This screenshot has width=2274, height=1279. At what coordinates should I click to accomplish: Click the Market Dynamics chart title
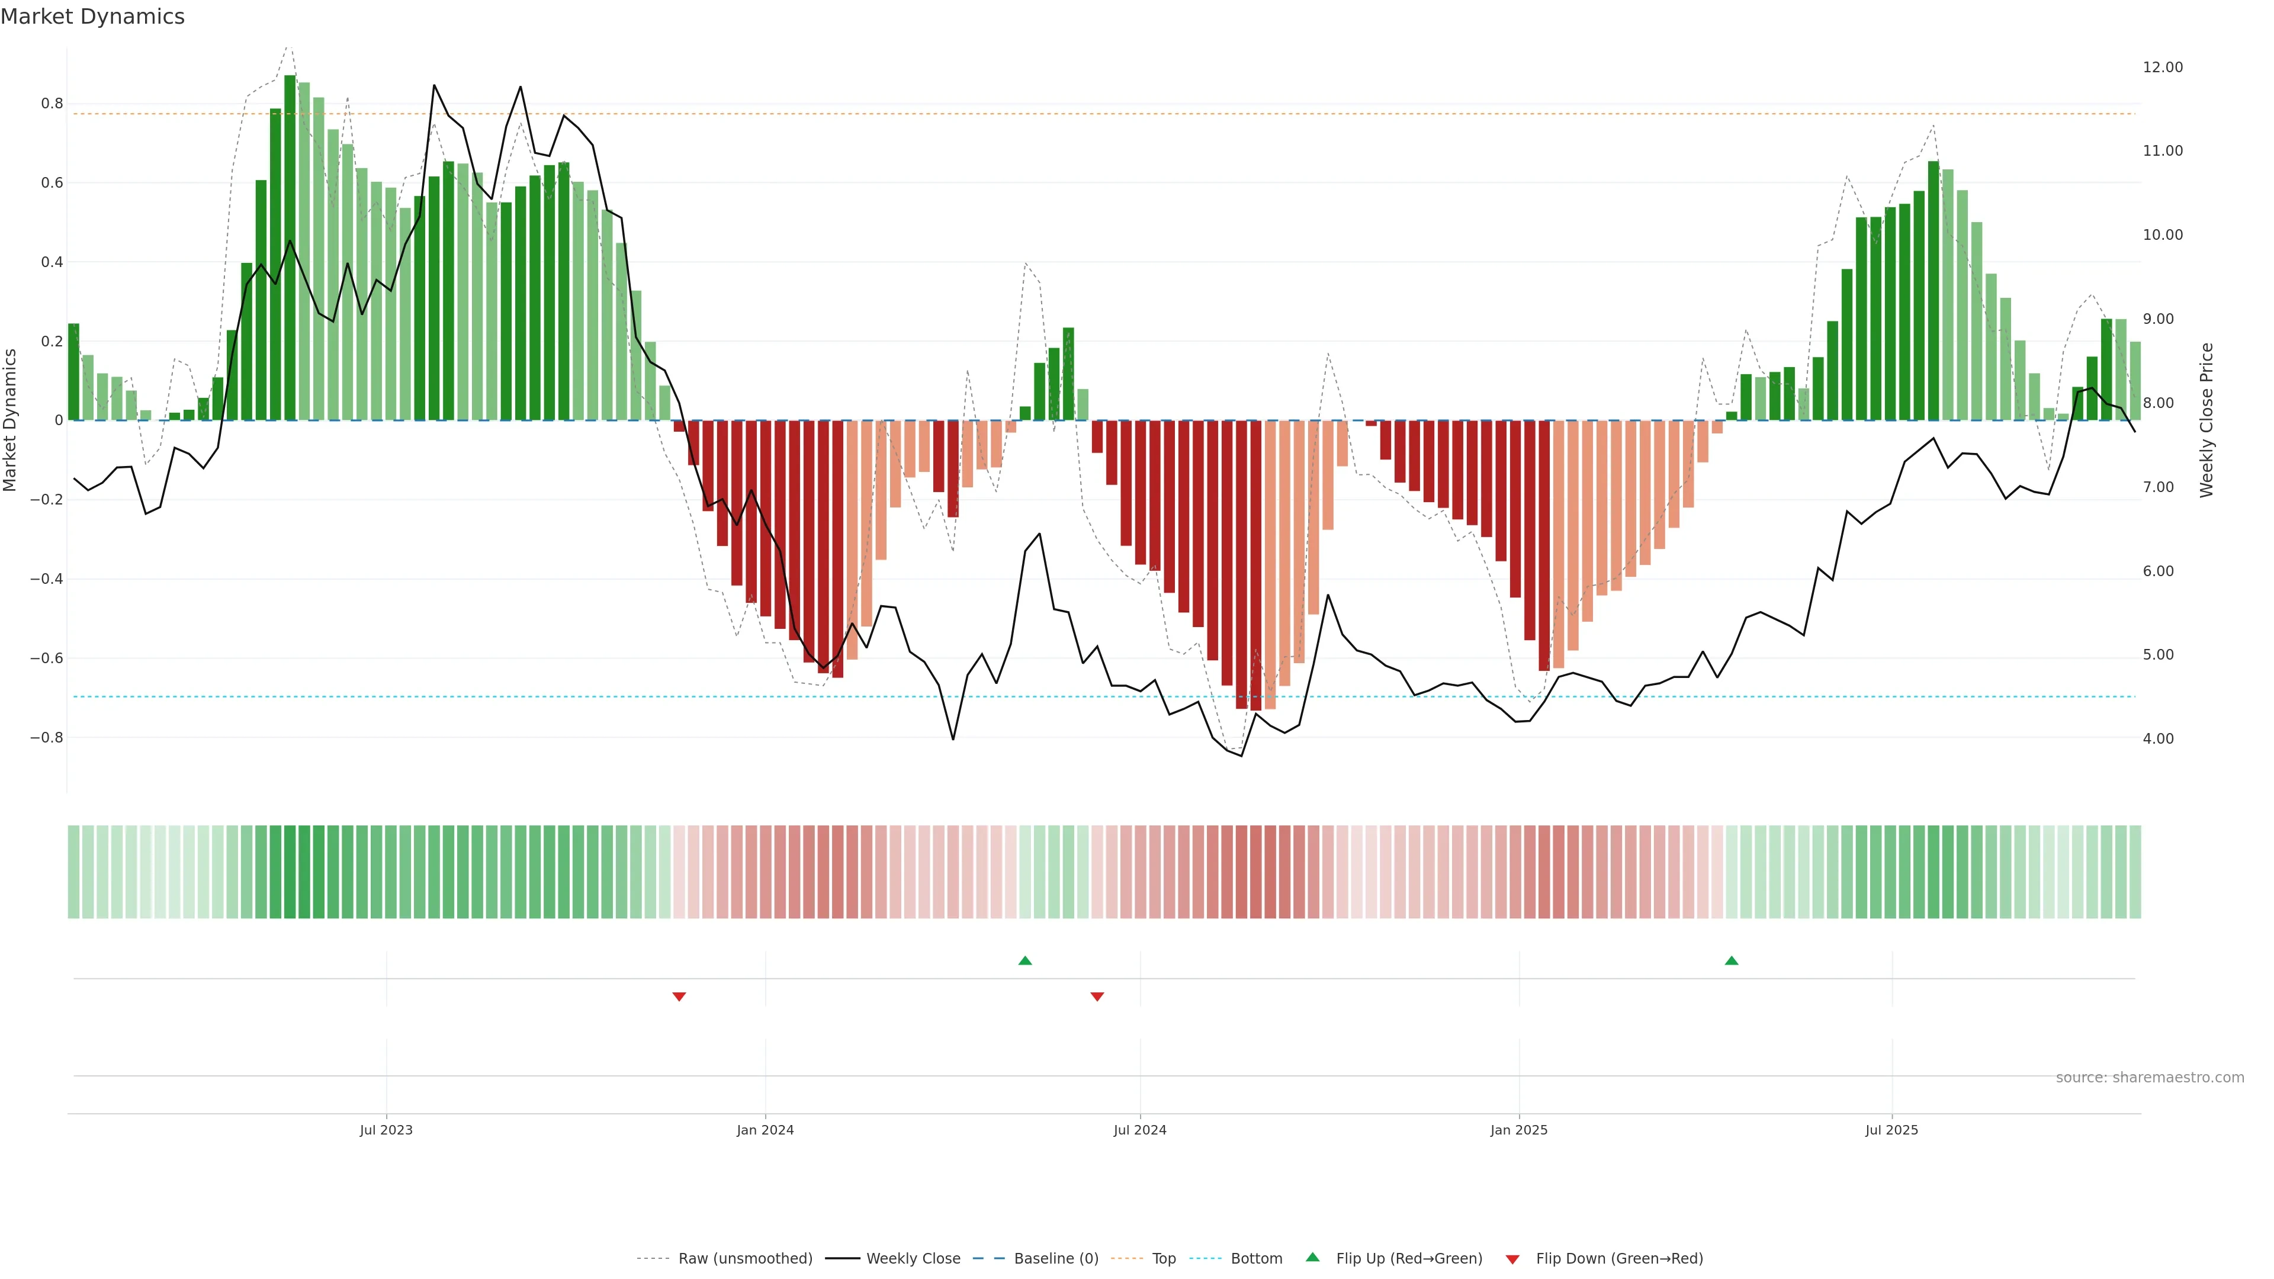click(x=93, y=17)
